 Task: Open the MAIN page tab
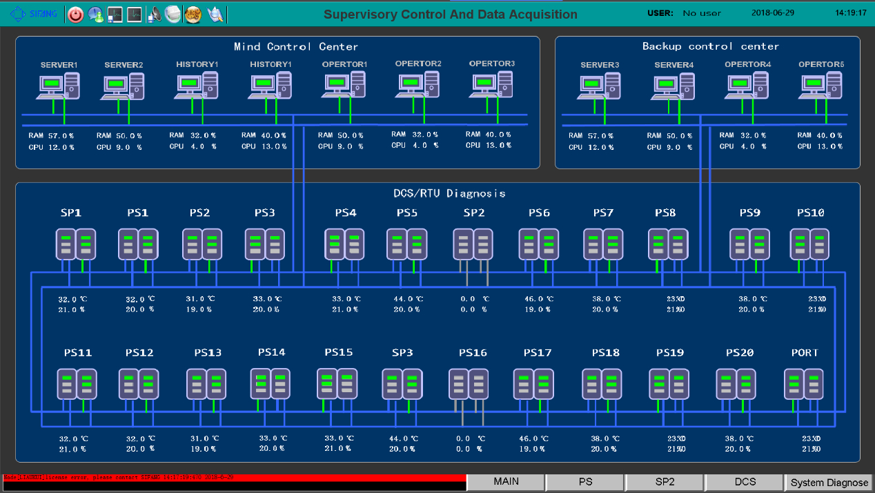click(506, 482)
